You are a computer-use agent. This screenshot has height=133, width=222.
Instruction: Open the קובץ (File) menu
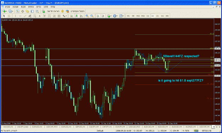click(x=7, y=7)
